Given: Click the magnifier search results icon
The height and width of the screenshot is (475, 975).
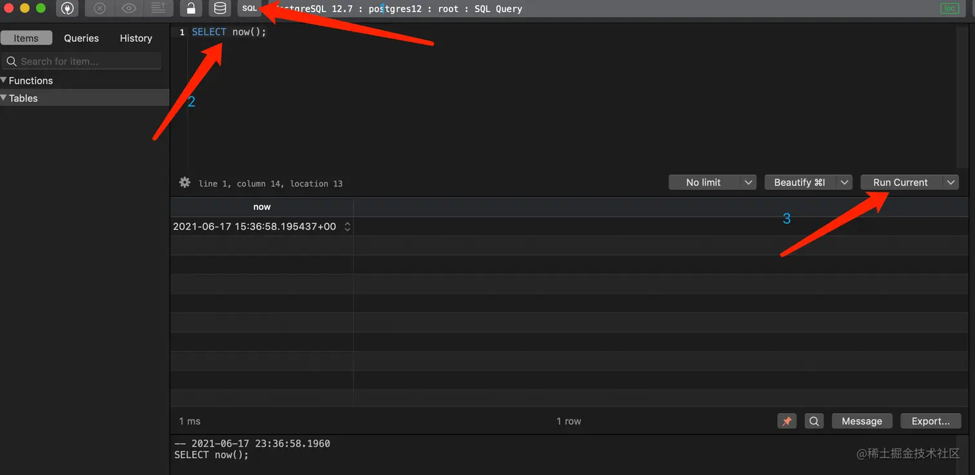Looking at the screenshot, I should coord(814,421).
